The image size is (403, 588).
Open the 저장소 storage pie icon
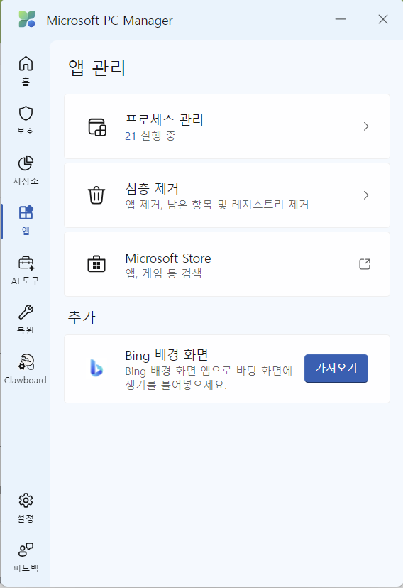point(26,163)
